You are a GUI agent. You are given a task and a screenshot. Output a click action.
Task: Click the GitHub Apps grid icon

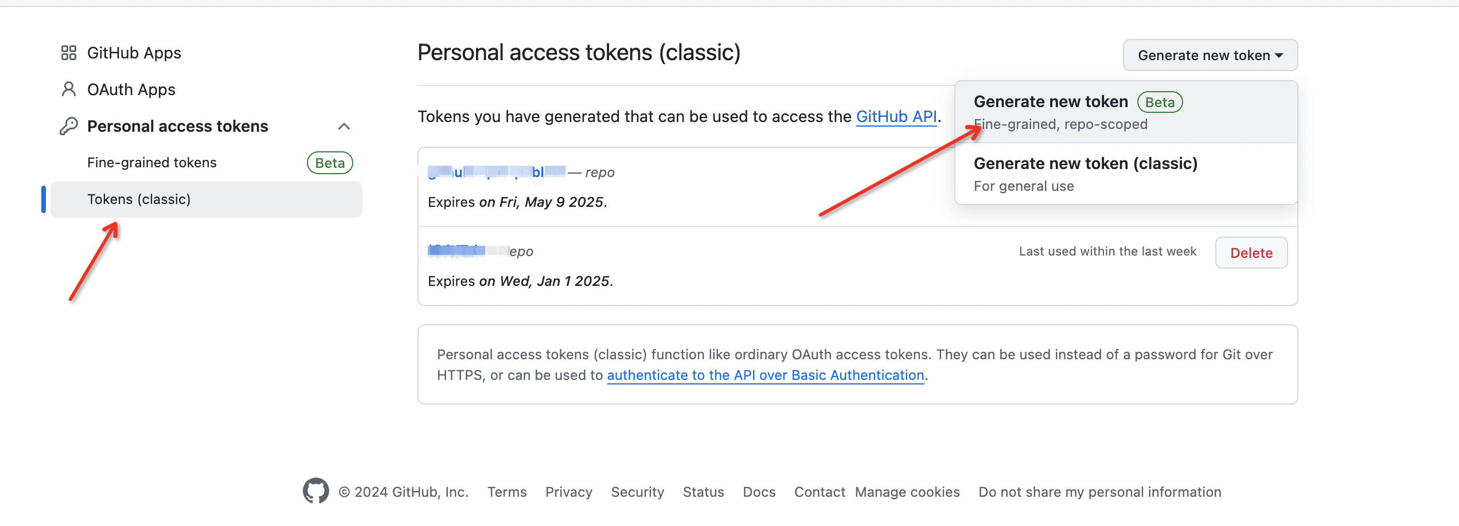pos(69,53)
